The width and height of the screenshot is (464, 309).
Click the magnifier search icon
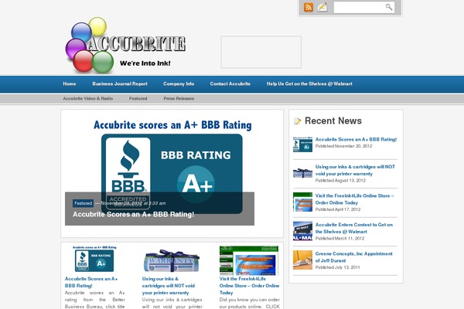pyautogui.click(x=389, y=7)
